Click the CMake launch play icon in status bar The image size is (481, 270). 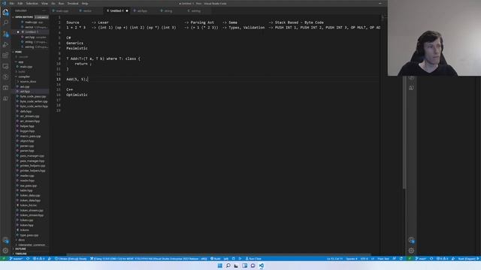pyautogui.click(x=240, y=259)
